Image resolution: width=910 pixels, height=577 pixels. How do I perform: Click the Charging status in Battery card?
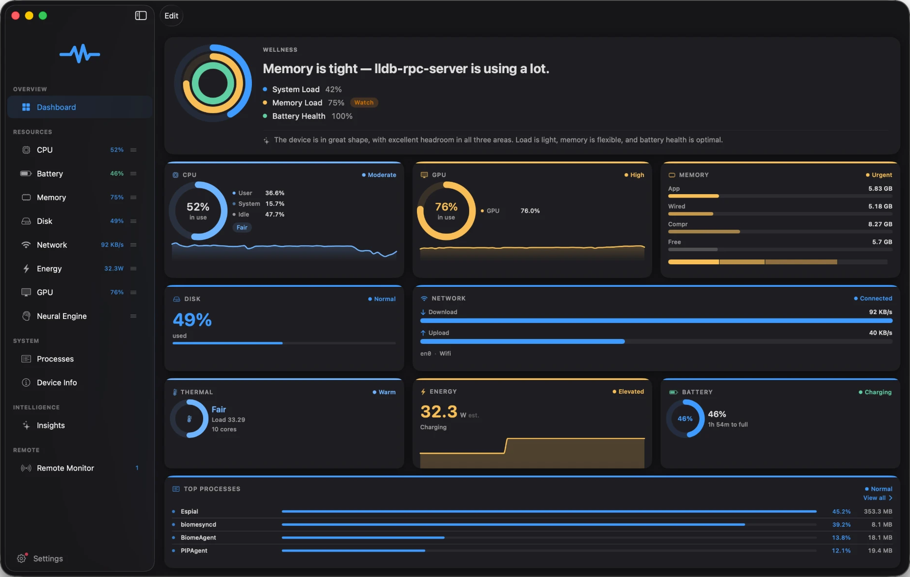coord(875,392)
